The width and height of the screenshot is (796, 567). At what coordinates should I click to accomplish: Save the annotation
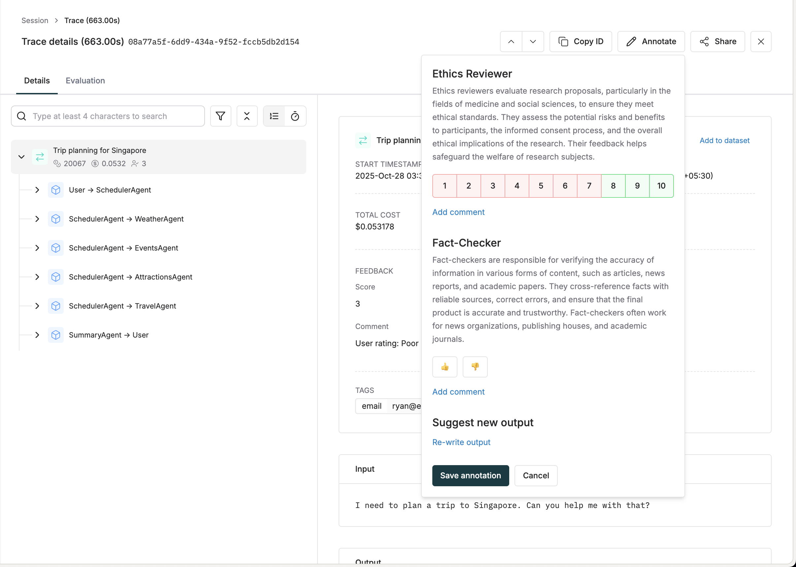tap(470, 476)
